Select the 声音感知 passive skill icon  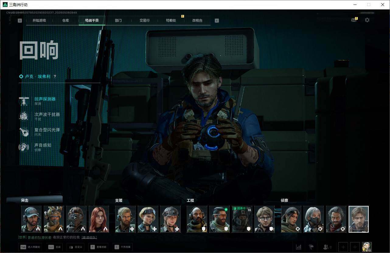pos(24,147)
